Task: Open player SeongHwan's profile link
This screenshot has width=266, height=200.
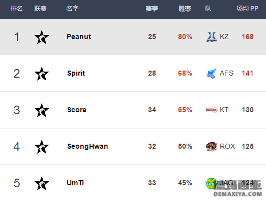Action: (87, 147)
